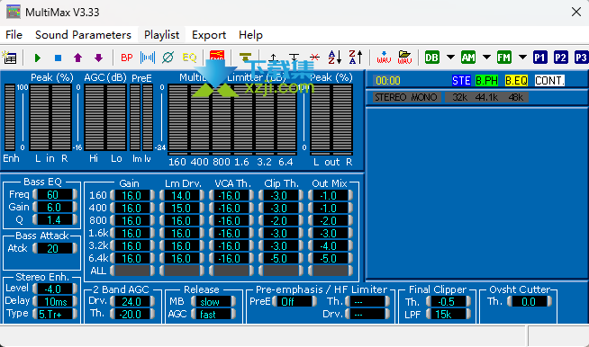The height and width of the screenshot is (347, 589).
Task: Select the 44.1k sample rate
Action: (486, 97)
